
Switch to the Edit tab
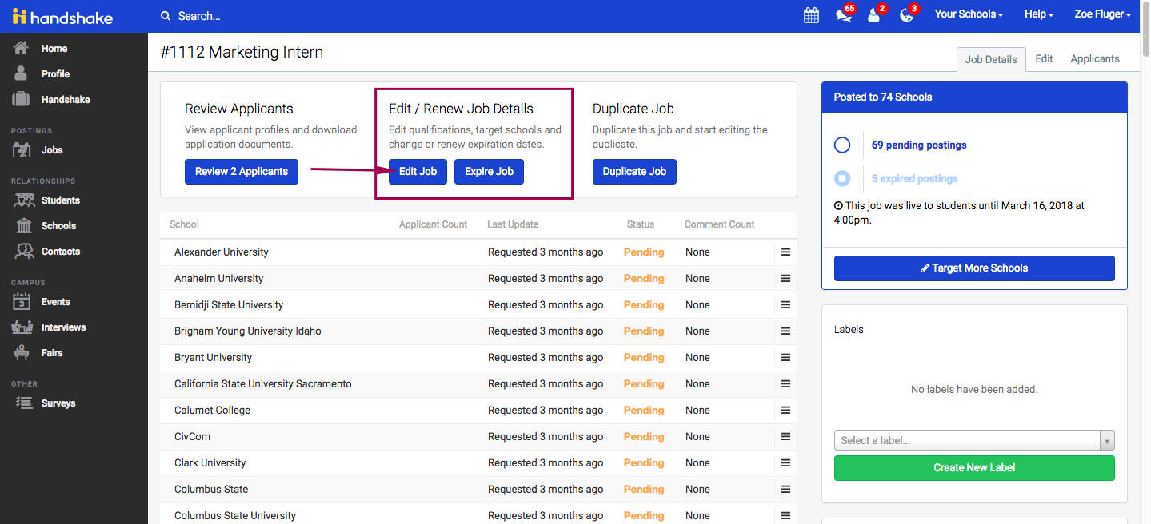(x=1043, y=58)
